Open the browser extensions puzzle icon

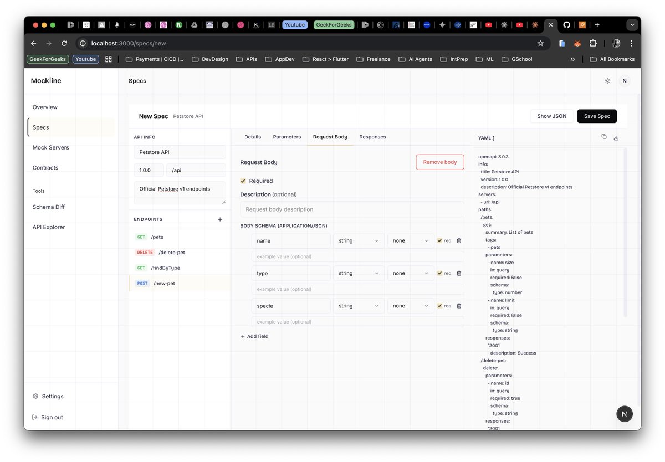[593, 43]
